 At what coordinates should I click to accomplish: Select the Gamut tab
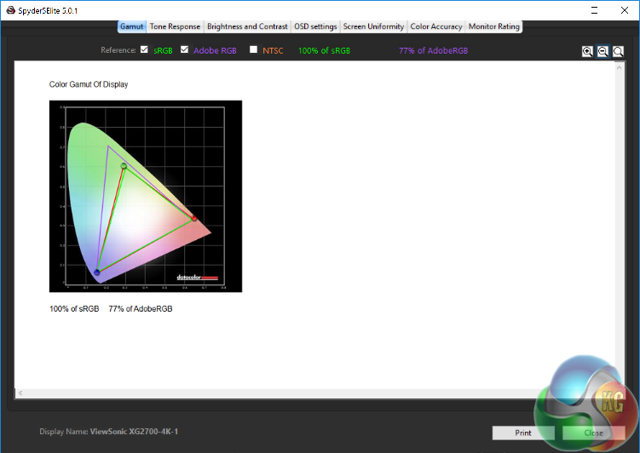131,26
